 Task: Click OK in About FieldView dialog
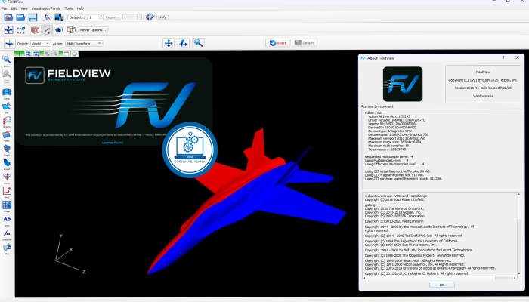pyautogui.click(x=441, y=285)
